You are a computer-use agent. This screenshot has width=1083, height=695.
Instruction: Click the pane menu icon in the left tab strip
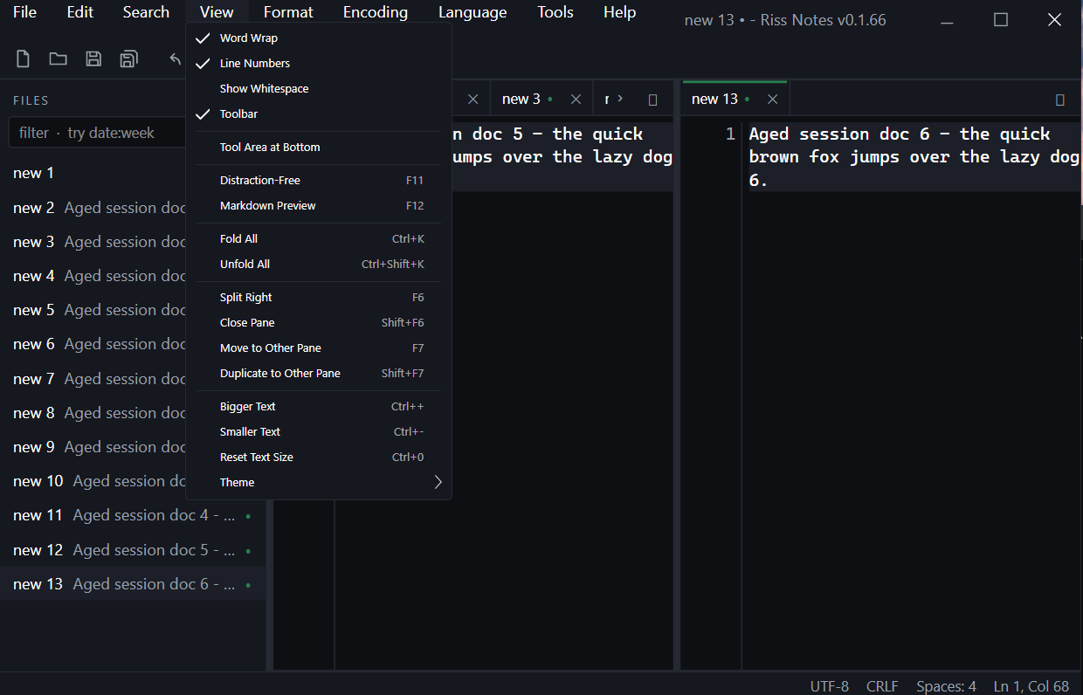click(x=652, y=100)
